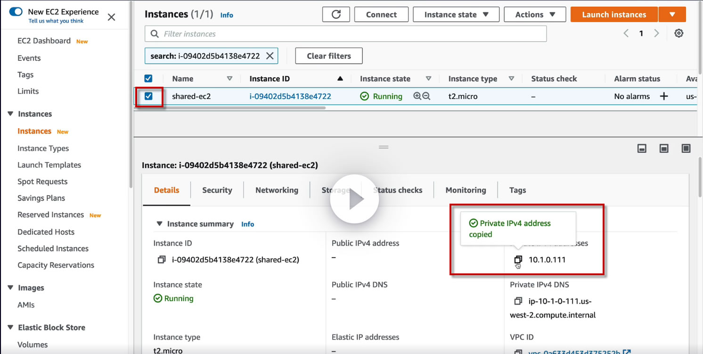Open the Monitoring tab
The image size is (703, 354).
click(x=466, y=190)
